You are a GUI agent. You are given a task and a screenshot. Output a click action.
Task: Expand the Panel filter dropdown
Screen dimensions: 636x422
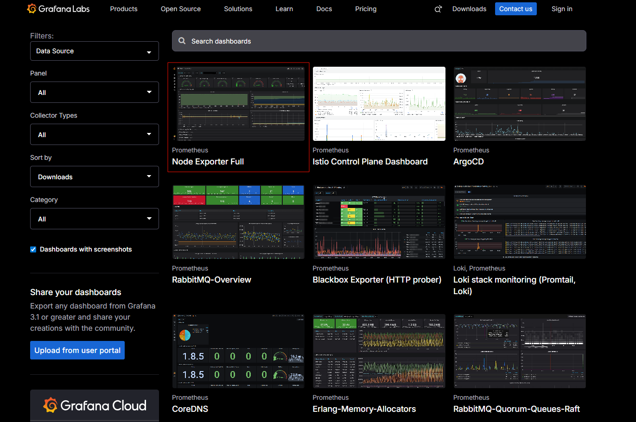(95, 92)
